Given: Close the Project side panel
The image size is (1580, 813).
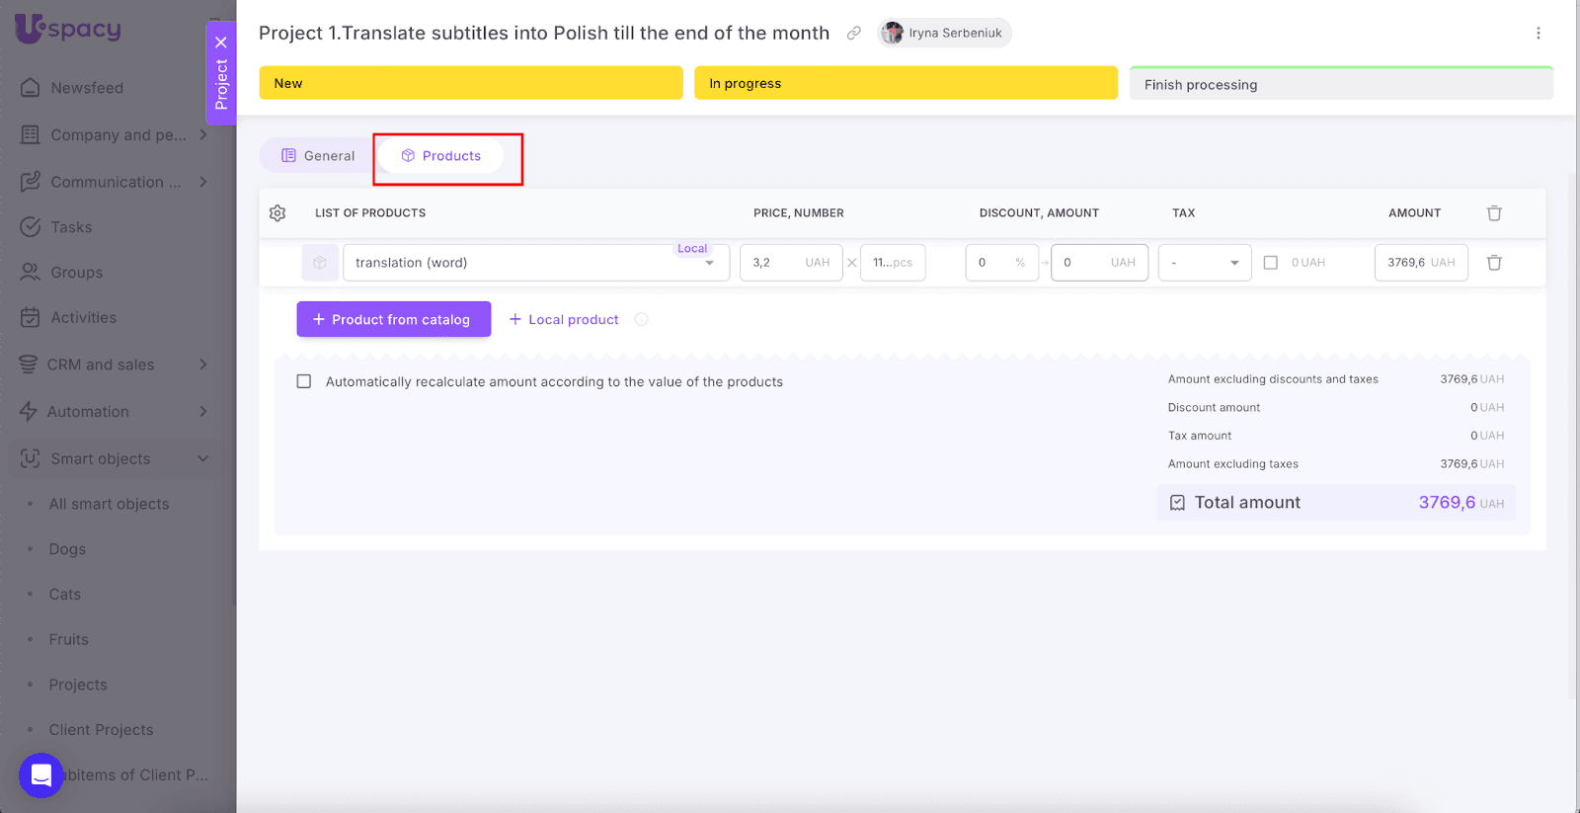Looking at the screenshot, I should pyautogui.click(x=221, y=42).
